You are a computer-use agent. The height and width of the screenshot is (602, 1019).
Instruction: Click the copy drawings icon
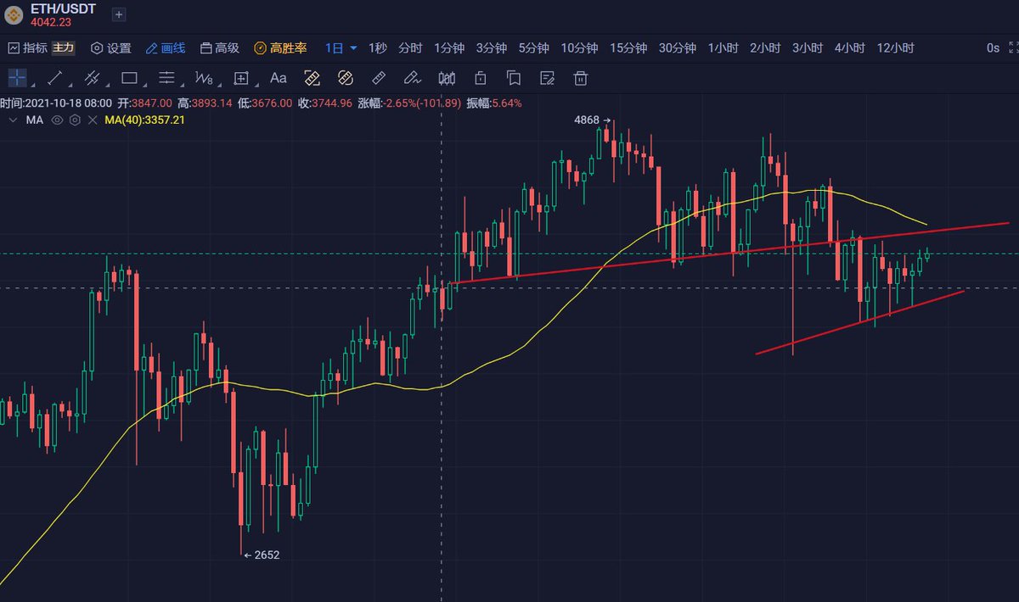(514, 78)
